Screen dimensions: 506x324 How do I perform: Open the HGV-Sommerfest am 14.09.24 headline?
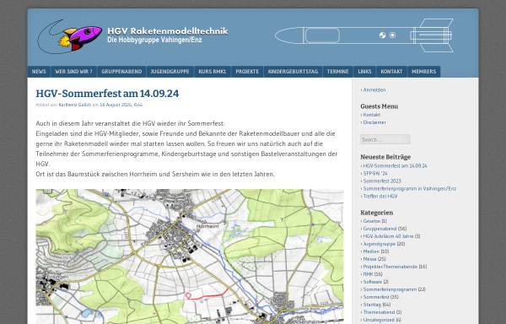pyautogui.click(x=107, y=94)
